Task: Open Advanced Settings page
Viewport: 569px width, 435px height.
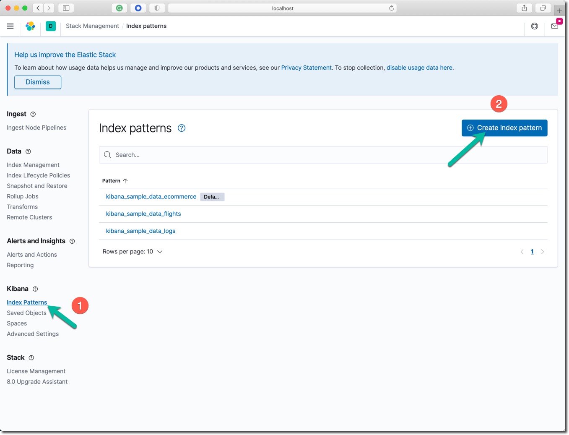Action: (x=33, y=334)
